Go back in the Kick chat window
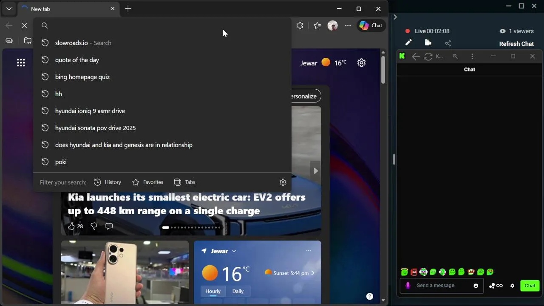 pyautogui.click(x=416, y=56)
